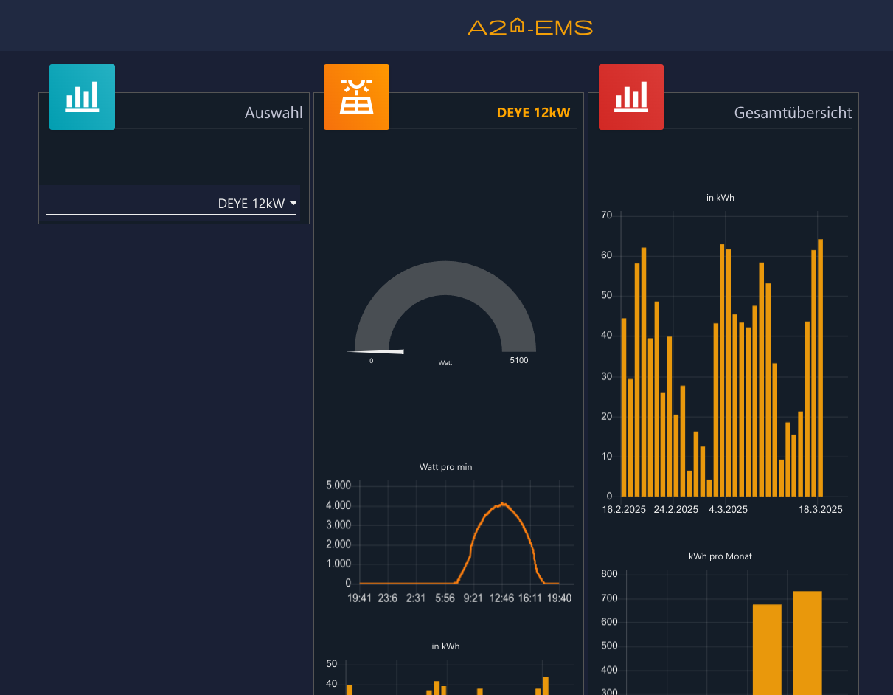Click the red bar chart icon for Gesamtübersicht
The image size is (893, 695).
click(x=631, y=97)
